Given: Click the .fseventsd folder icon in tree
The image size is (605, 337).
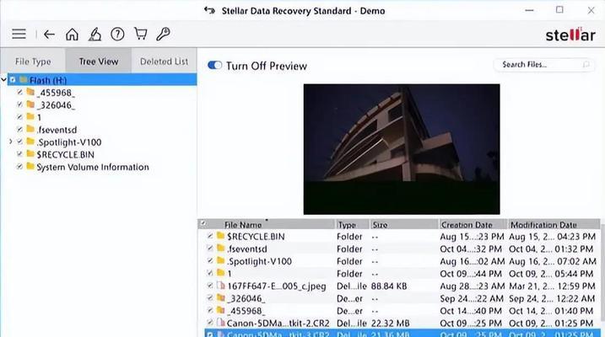Looking at the screenshot, I should pos(30,129).
